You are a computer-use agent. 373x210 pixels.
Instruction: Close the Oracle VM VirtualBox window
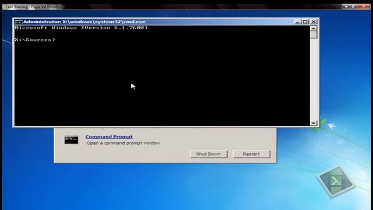coord(364,6)
